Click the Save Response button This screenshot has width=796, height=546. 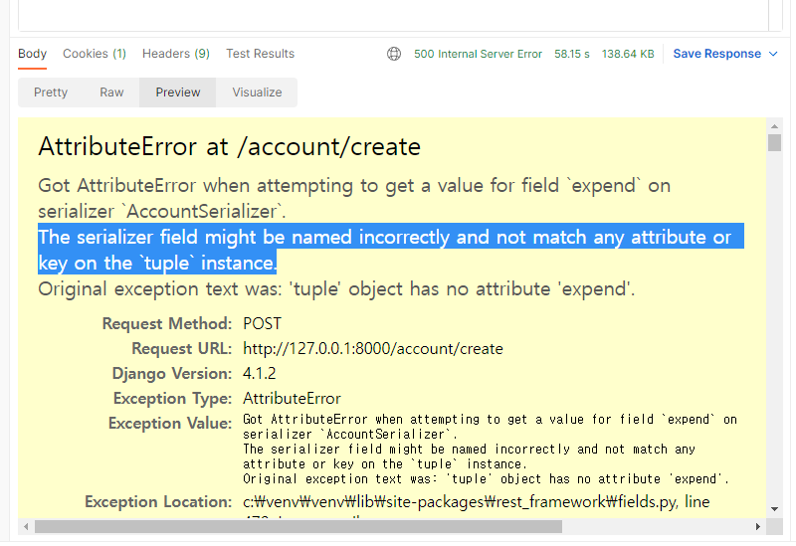pyautogui.click(x=716, y=54)
